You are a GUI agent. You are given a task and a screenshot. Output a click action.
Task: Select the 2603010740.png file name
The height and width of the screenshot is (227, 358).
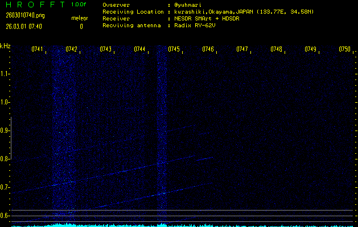[x=20, y=15]
